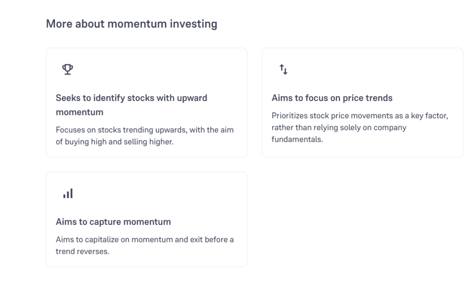Click the 'More about momentum investing' heading
Image resolution: width=465 pixels, height=286 pixels.
131,24
